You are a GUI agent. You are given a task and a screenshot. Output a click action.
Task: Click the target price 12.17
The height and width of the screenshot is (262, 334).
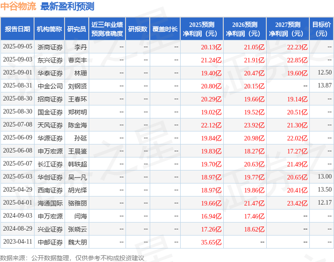[x=325, y=202]
